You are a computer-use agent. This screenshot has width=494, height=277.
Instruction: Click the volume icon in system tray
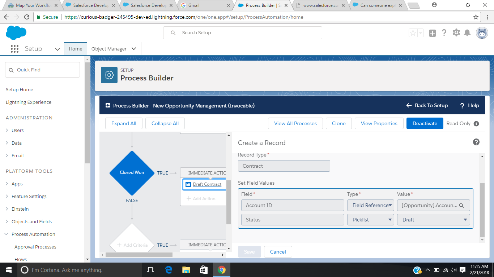[x=453, y=270]
